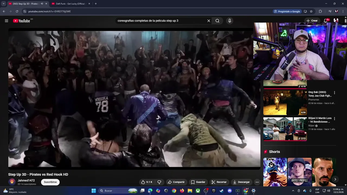Go back in the browser
The image size is (347, 195).
coord(4,11)
